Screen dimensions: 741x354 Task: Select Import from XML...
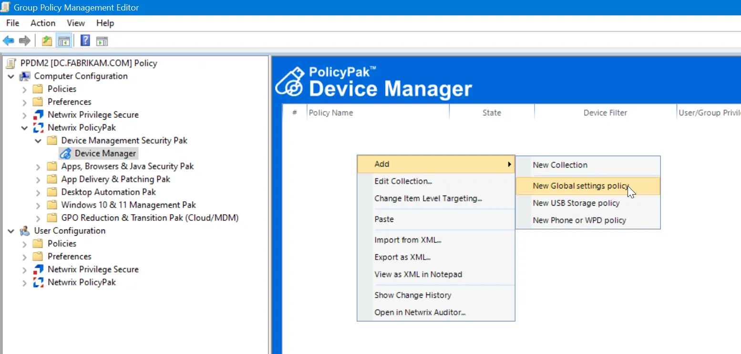pyautogui.click(x=436, y=240)
